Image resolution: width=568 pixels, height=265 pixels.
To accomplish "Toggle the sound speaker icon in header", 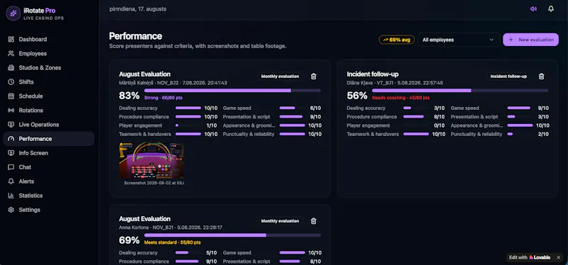I will point(533,9).
